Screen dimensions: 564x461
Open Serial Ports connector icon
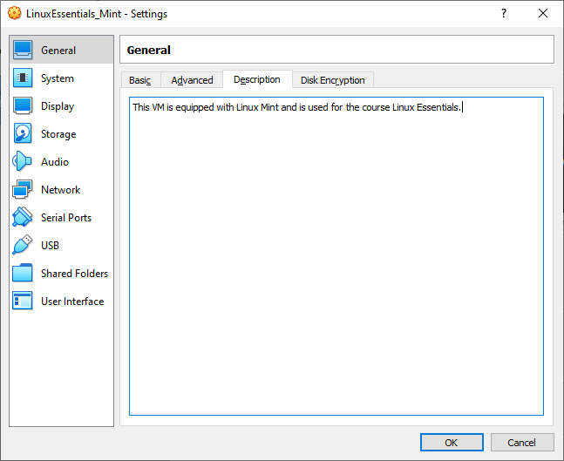[23, 217]
